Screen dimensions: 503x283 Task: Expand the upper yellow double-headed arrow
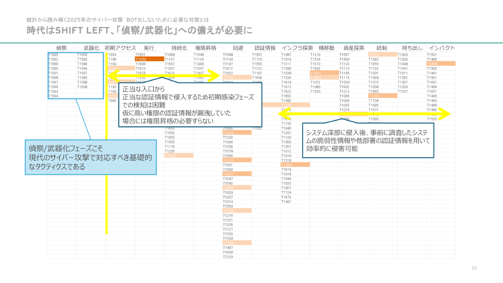pyautogui.click(x=165, y=76)
